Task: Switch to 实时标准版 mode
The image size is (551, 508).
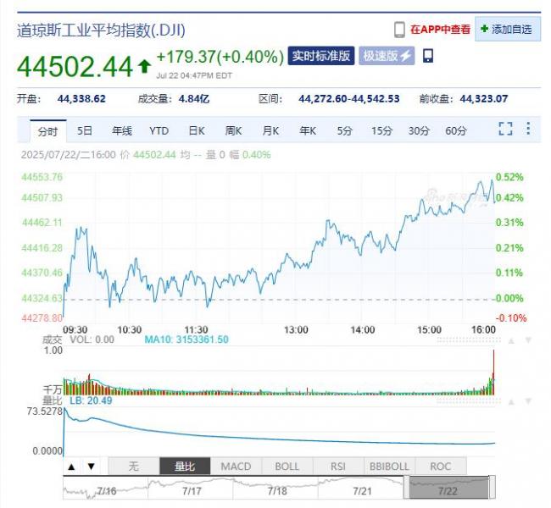Action: tap(321, 56)
